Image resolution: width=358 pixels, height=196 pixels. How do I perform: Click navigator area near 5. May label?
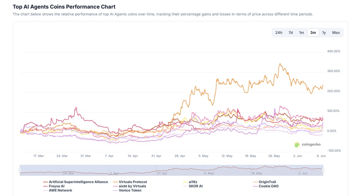click(209, 173)
